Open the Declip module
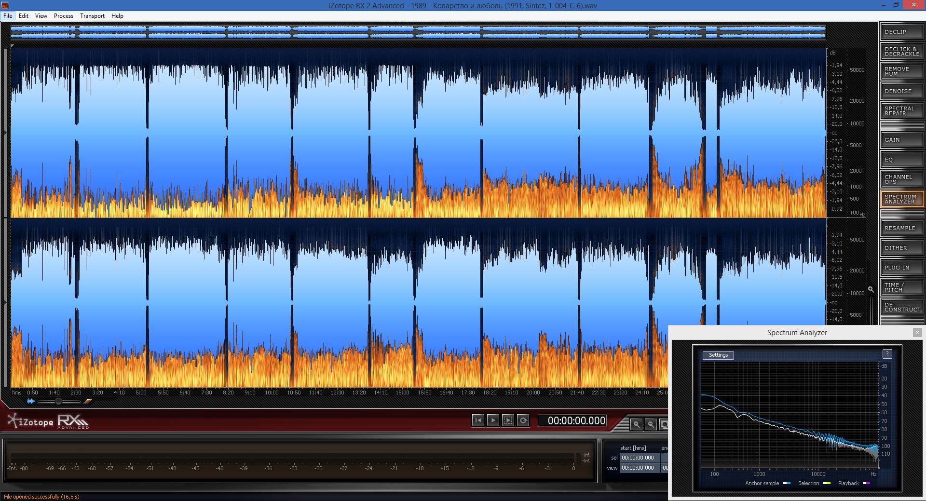 (x=901, y=32)
